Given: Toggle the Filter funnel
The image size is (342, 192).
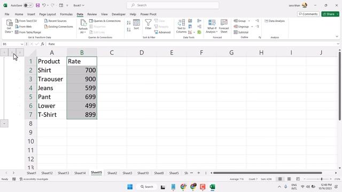Looking at the screenshot, I should coord(148,25).
